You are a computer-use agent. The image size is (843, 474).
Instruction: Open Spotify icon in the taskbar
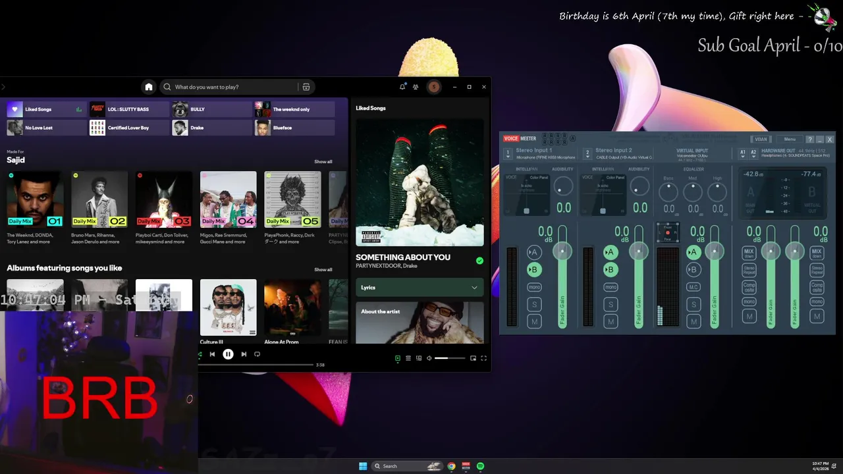pyautogui.click(x=480, y=466)
